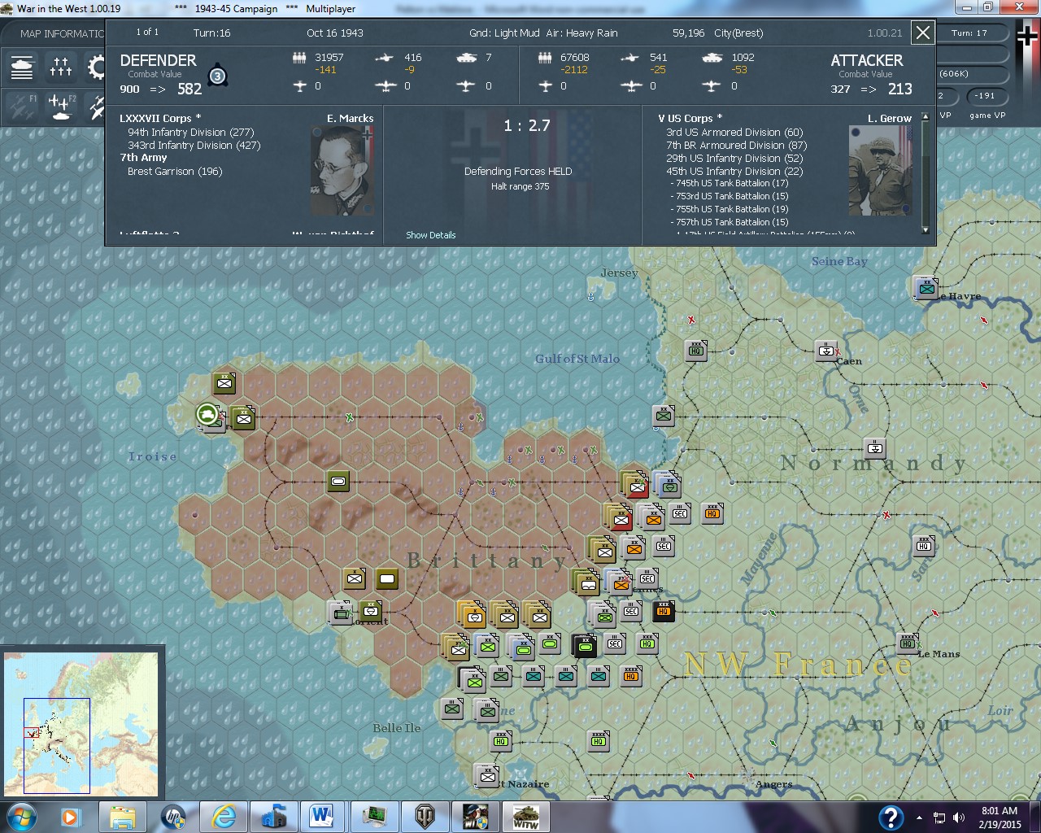
Task: Select the F2 move mode icon
Action: (61, 107)
